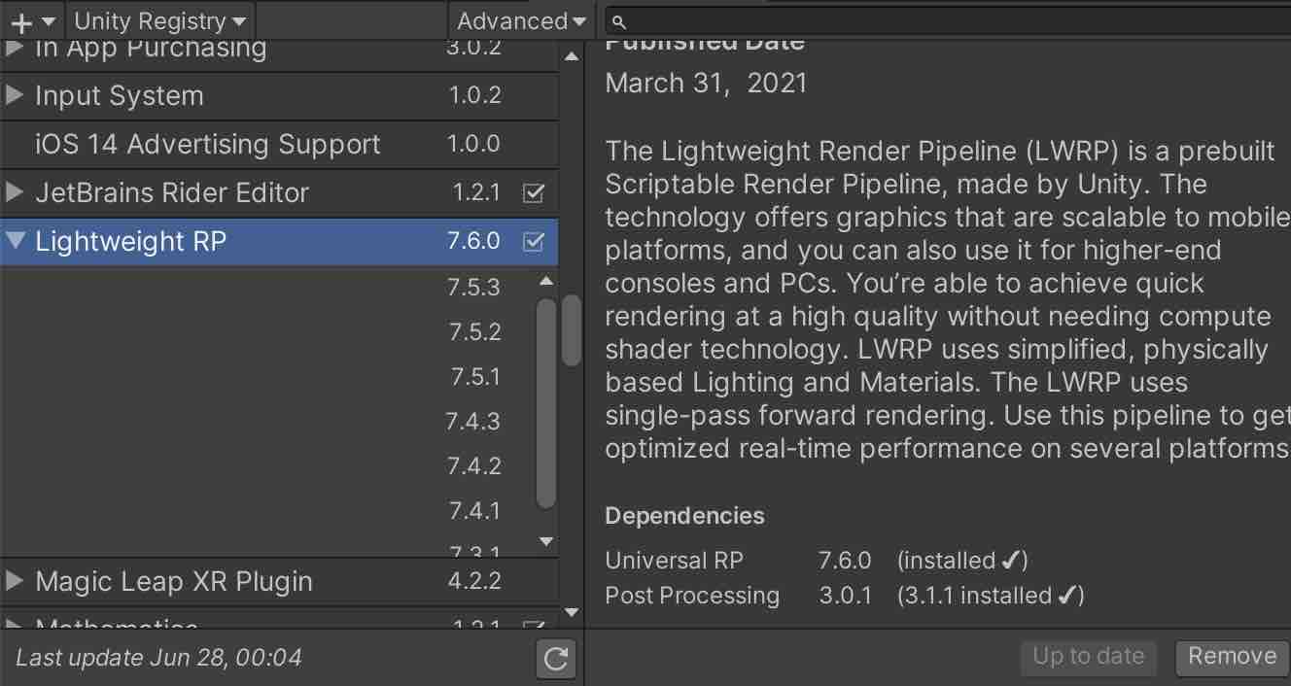Click the package list scrollbar thumb
The width and height of the screenshot is (1291, 686).
coord(572,330)
